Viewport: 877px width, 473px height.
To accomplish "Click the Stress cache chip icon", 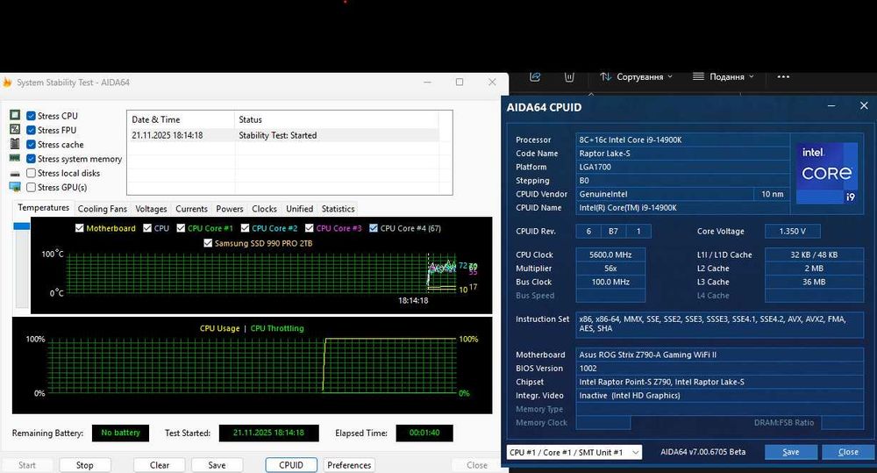I will pos(15,144).
